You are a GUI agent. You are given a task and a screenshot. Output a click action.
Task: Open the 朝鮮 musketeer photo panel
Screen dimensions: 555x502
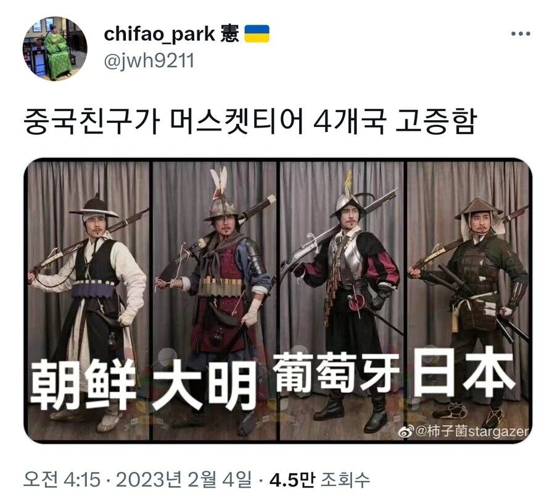[88, 300]
